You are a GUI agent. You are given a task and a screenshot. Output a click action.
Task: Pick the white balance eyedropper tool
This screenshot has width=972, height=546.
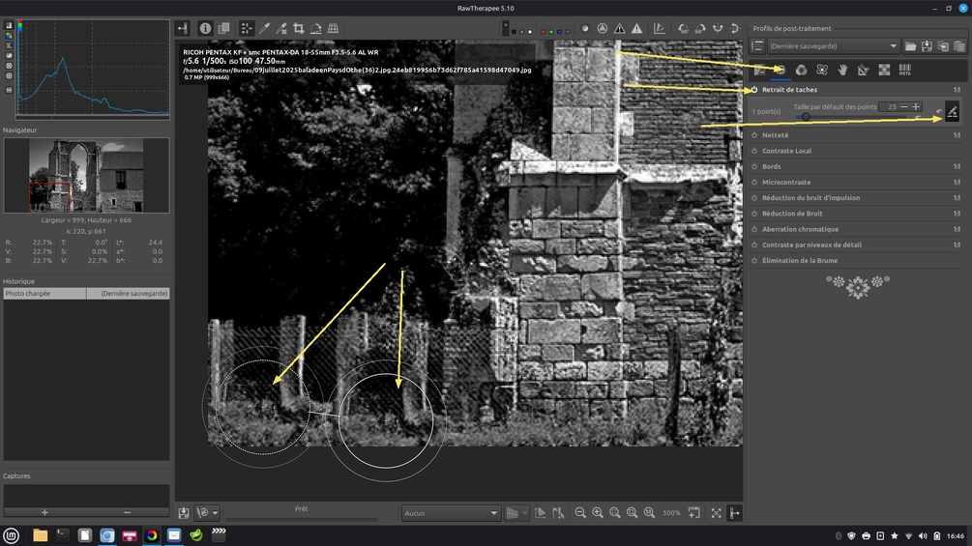pos(264,28)
